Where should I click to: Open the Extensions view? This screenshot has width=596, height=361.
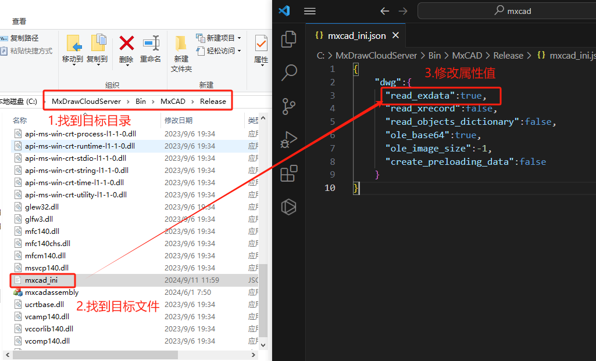(289, 174)
